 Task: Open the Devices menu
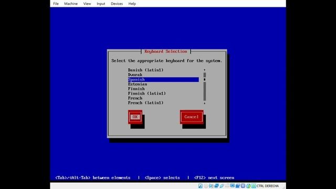tap(117, 4)
